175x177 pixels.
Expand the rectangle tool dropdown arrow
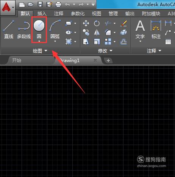coord(75,23)
